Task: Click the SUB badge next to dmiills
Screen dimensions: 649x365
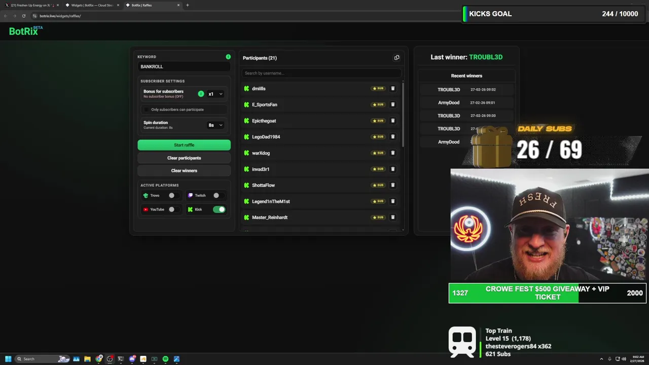Action: coord(378,88)
